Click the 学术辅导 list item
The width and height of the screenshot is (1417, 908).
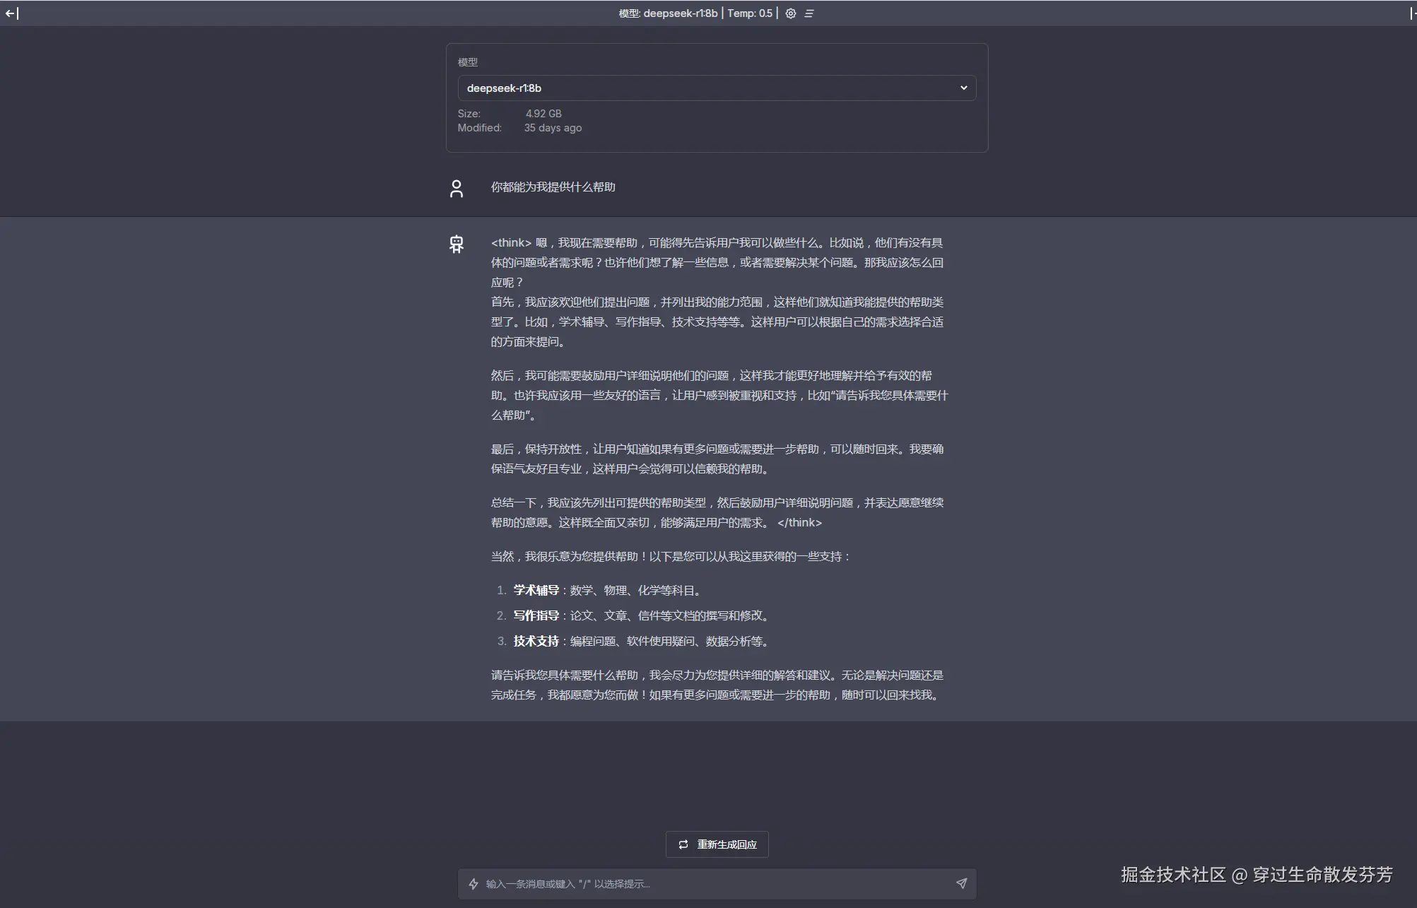pos(536,590)
